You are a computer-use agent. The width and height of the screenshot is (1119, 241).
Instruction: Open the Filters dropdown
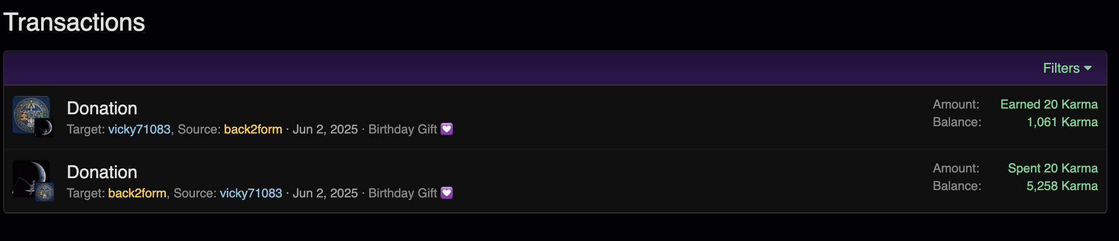pos(1067,68)
